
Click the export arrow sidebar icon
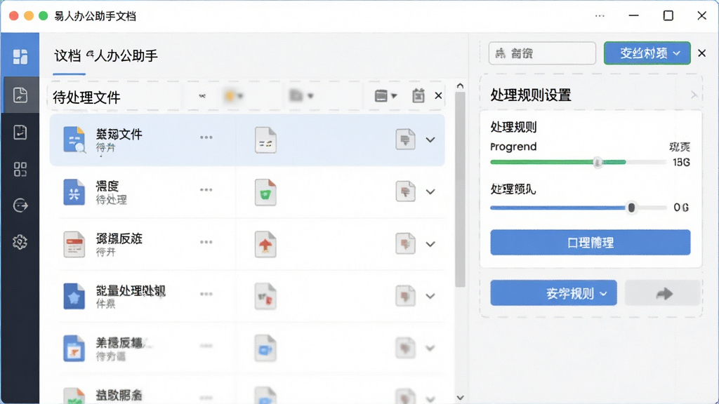point(20,206)
